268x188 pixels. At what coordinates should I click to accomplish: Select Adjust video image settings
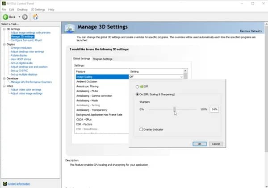click(x=26, y=93)
